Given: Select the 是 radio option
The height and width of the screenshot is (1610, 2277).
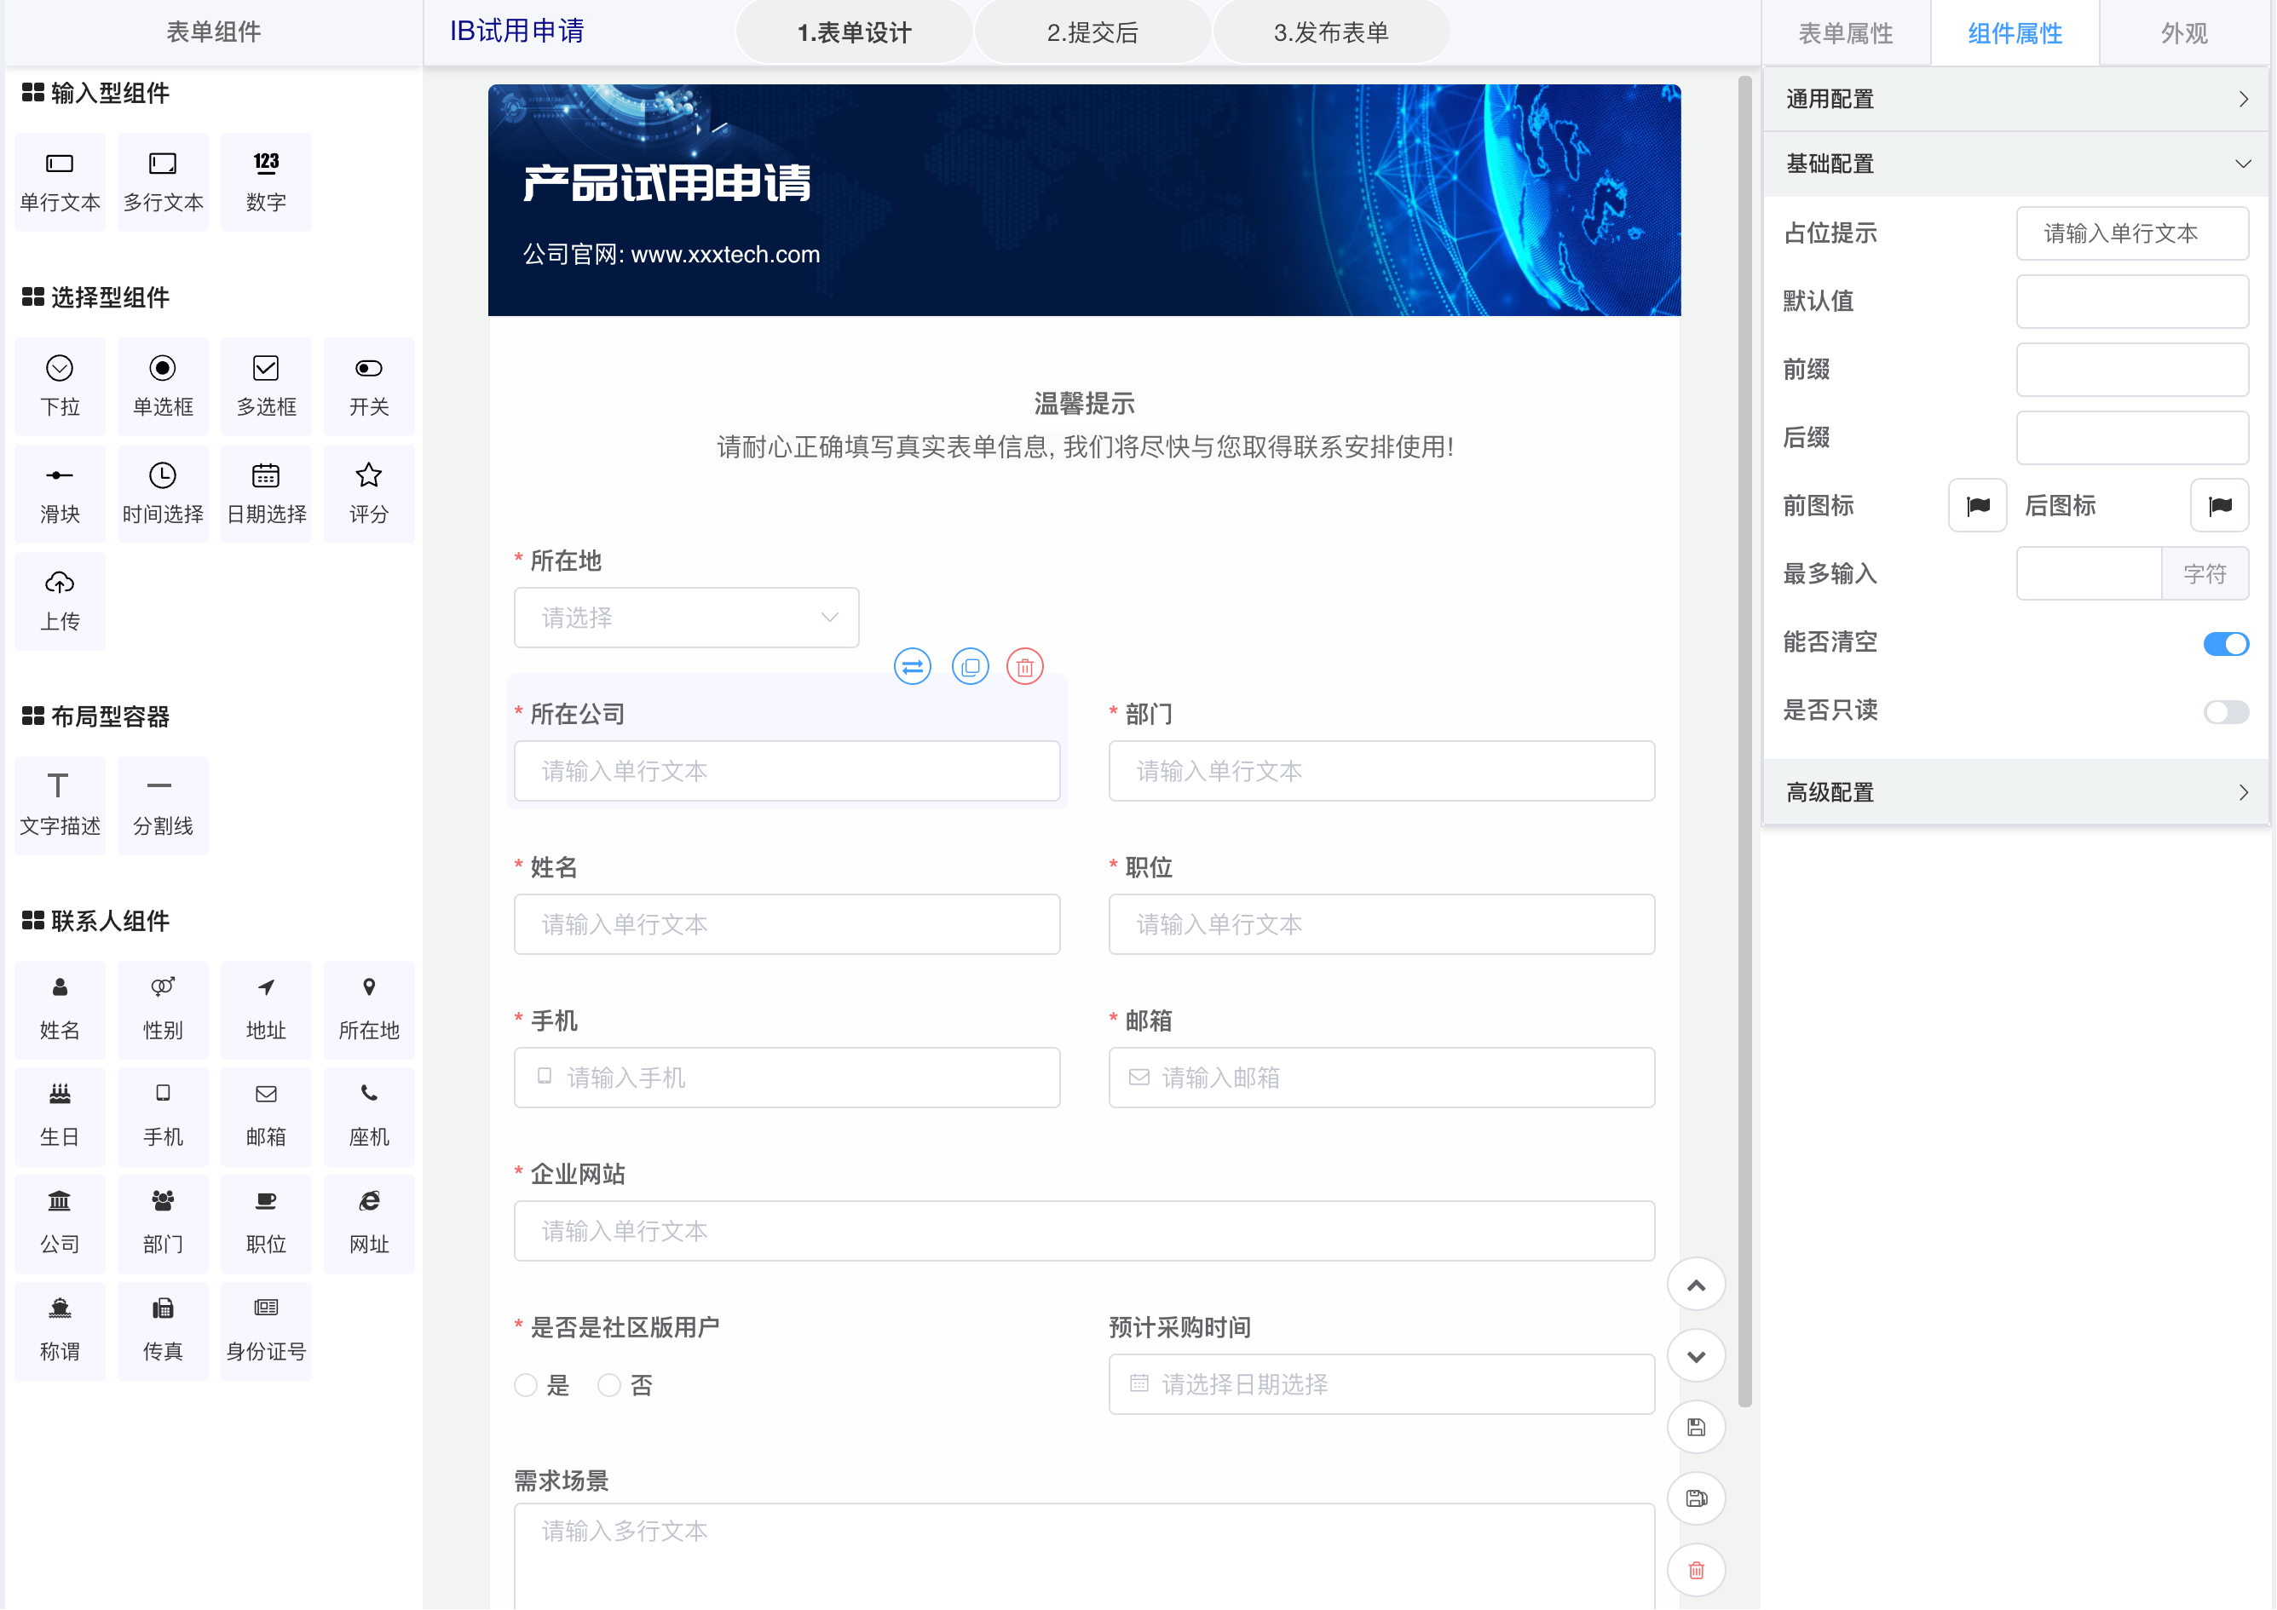Looking at the screenshot, I should click(x=526, y=1385).
